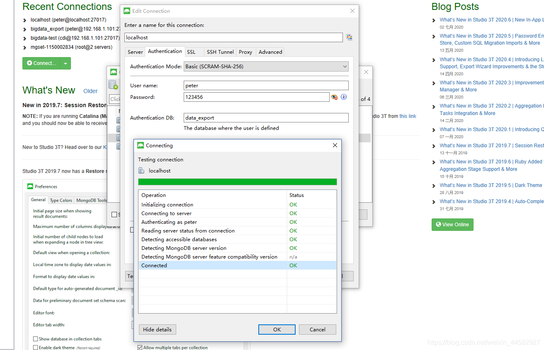Click the Studio 3T logo in Edit Connection title

(127, 11)
